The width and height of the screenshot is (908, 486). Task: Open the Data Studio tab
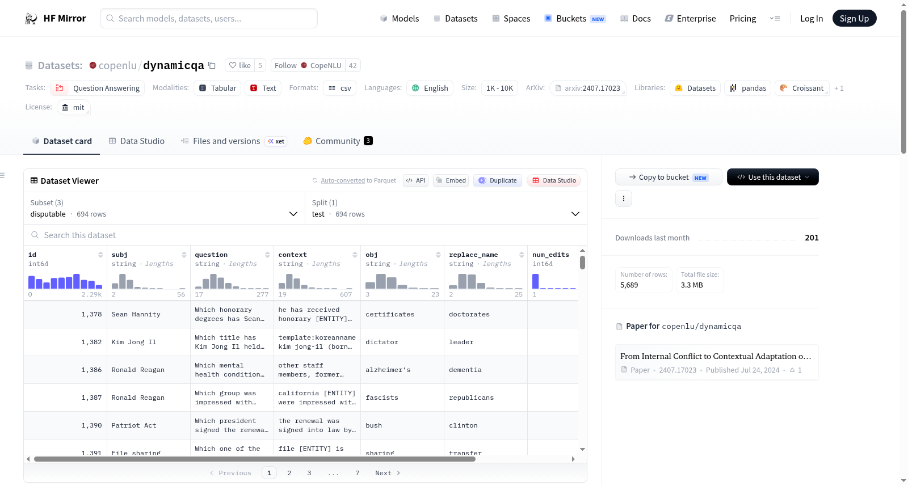click(x=137, y=141)
